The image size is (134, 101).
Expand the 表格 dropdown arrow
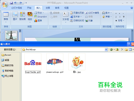(6, 22)
